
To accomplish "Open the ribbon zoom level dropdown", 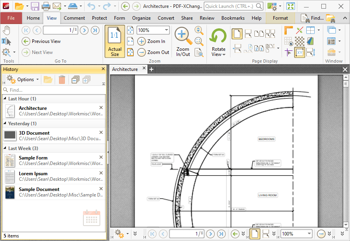I will (x=166, y=30).
